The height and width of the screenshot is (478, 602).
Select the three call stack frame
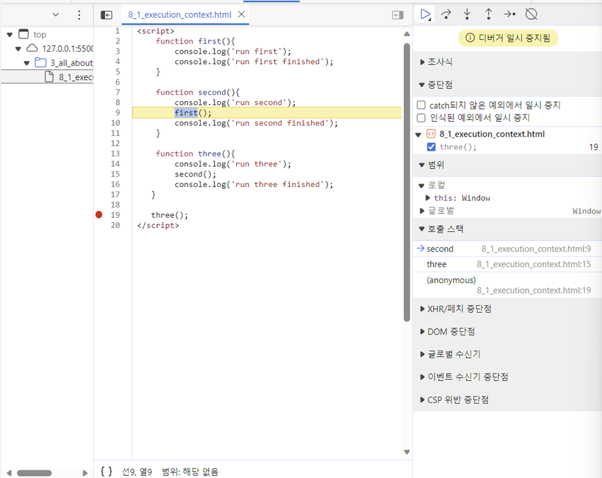click(508, 264)
